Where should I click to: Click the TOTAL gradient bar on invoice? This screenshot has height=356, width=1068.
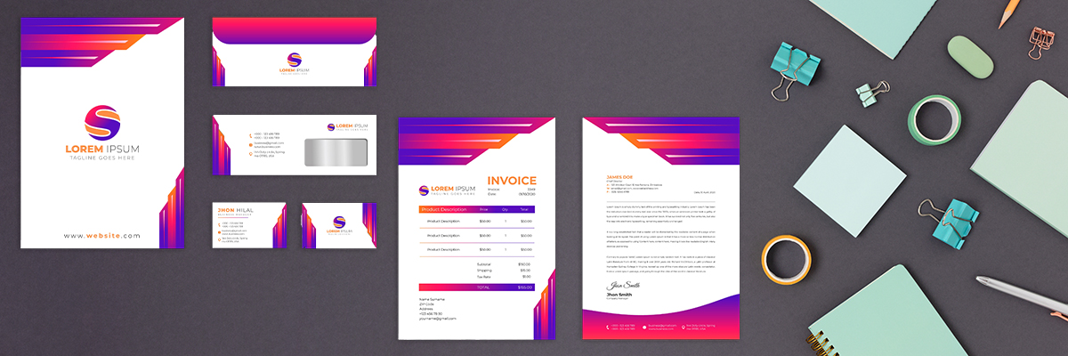(476, 287)
